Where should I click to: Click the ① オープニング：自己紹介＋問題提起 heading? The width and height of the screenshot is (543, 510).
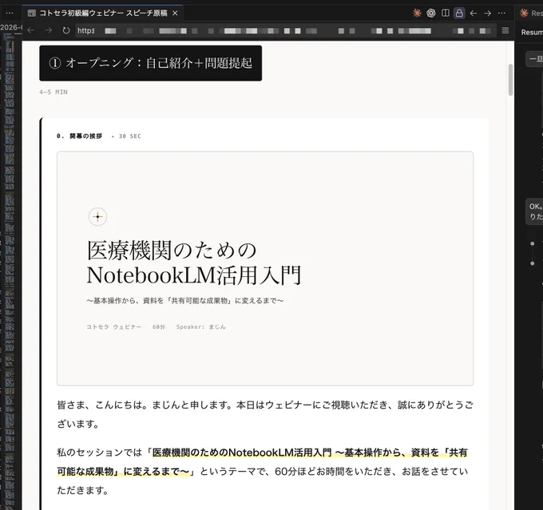click(x=151, y=63)
